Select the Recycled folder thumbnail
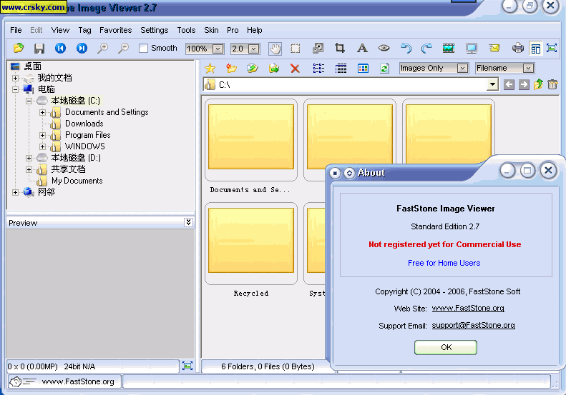Image resolution: width=566 pixels, height=395 pixels. (x=251, y=243)
